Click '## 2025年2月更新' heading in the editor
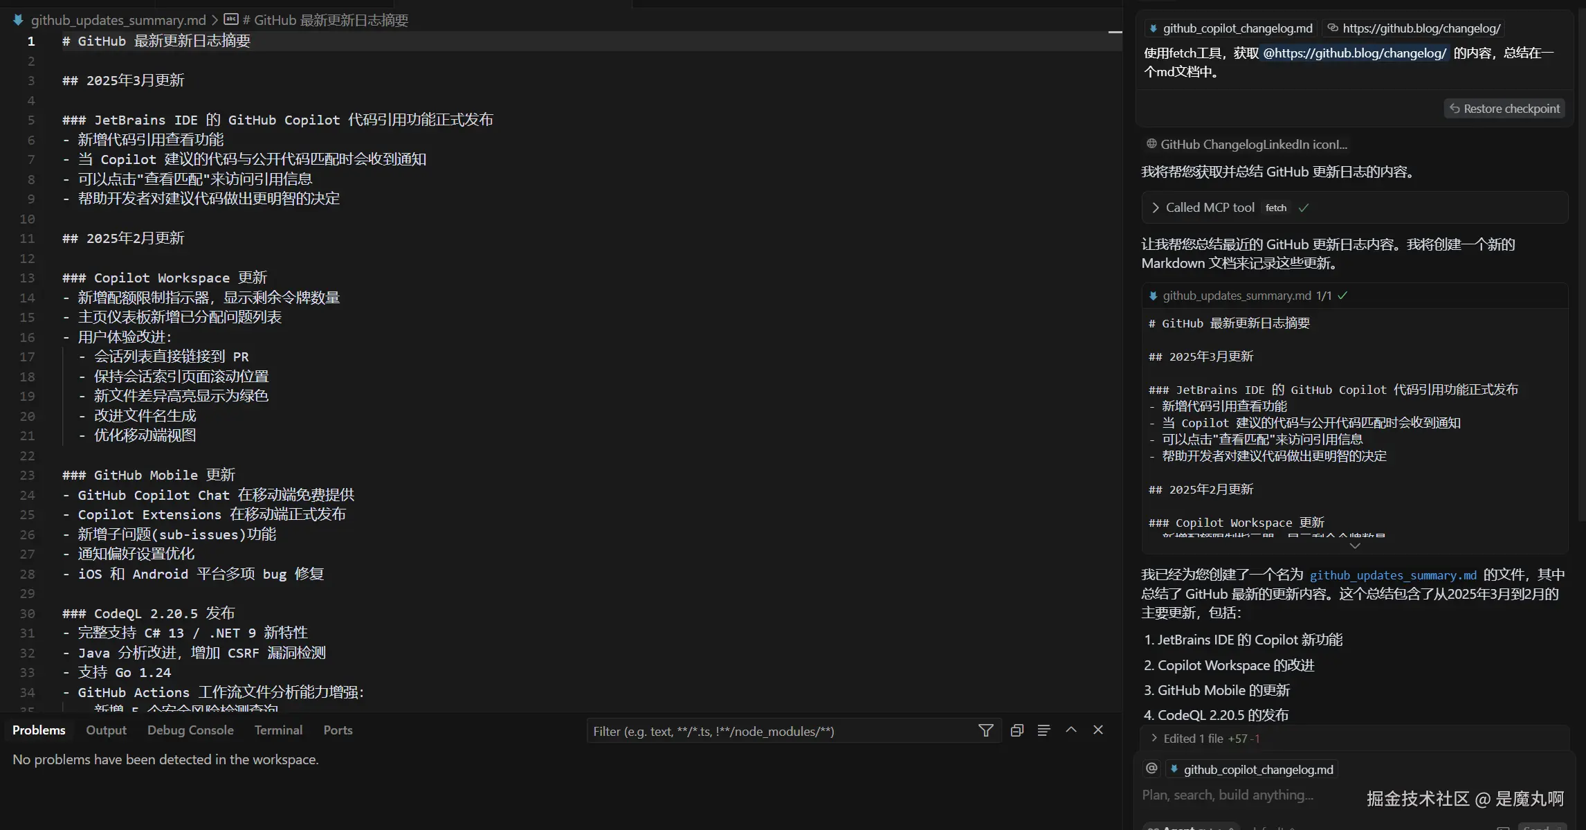 (123, 238)
